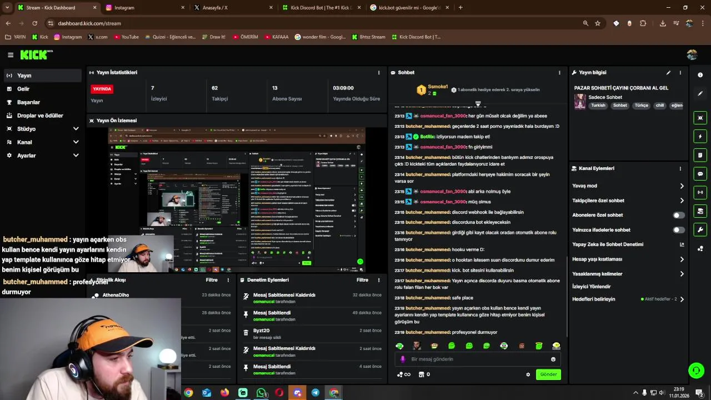Open Hesap yaşı kısıtlaması chevron
711x400 pixels.
click(682, 259)
